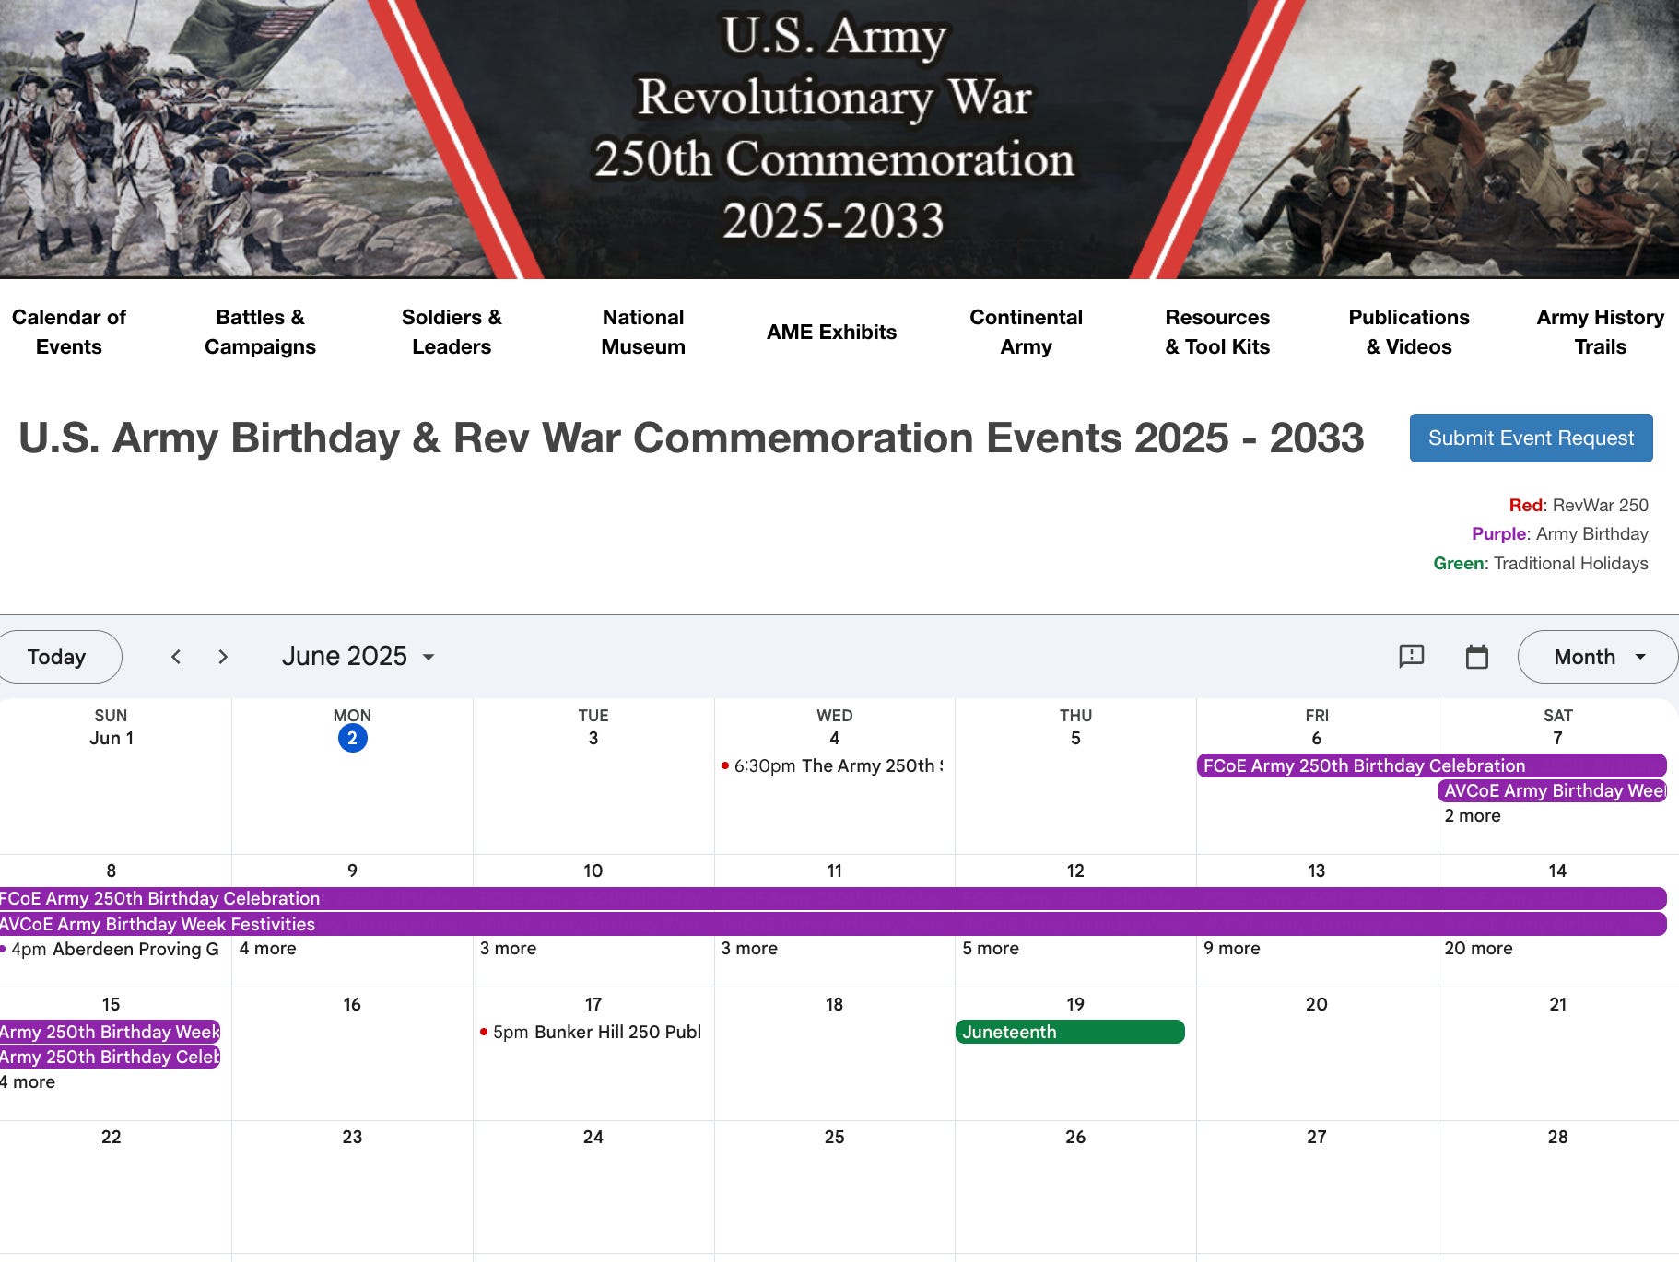1679x1262 pixels.
Task: Open the calendar feedback icon
Action: (x=1412, y=657)
